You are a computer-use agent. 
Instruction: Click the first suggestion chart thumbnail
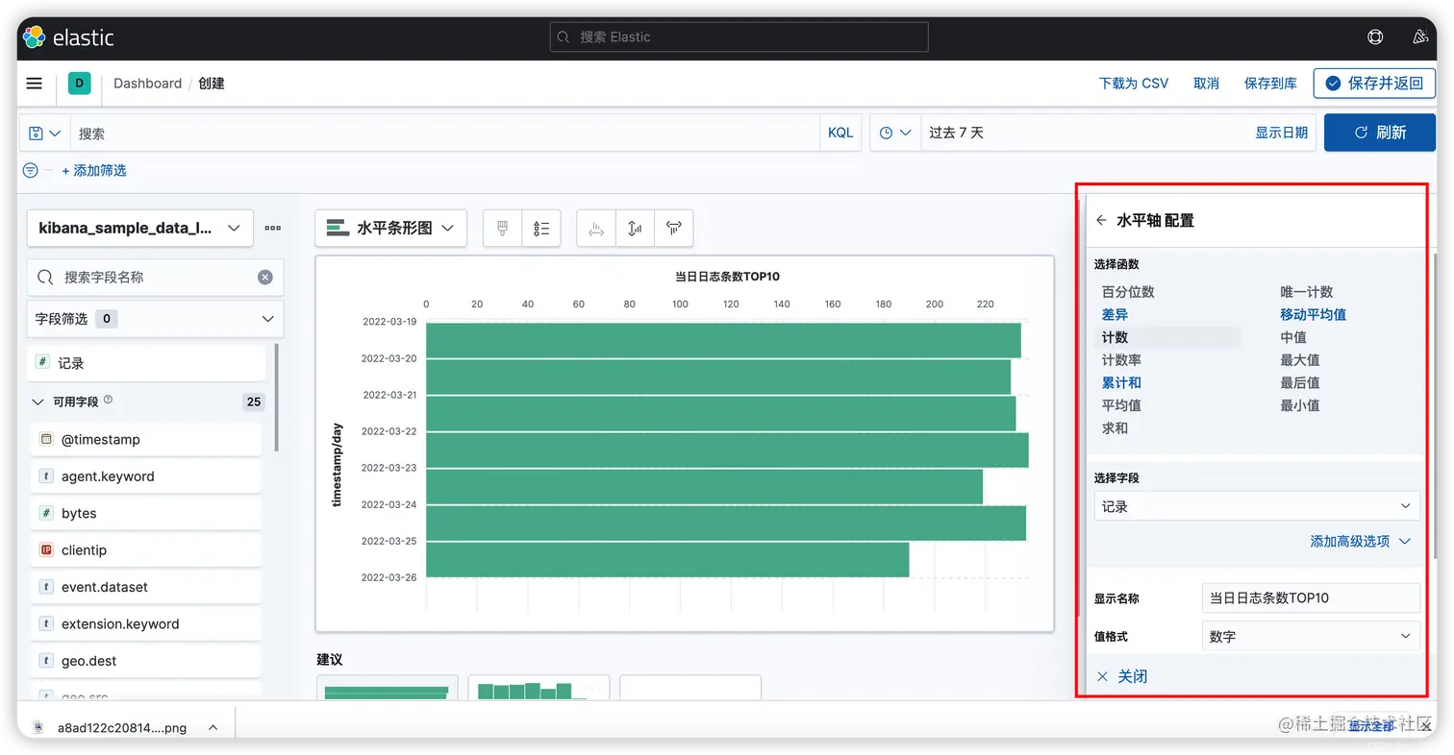point(388,687)
